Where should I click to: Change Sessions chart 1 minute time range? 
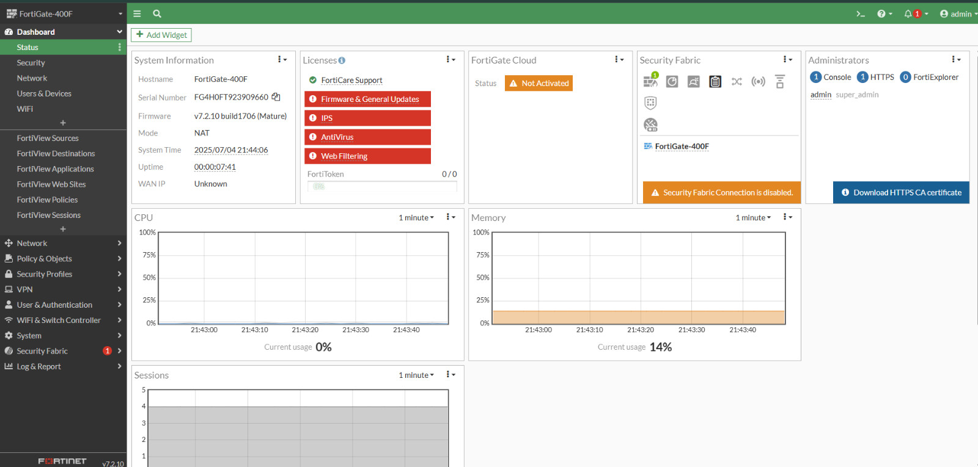416,375
